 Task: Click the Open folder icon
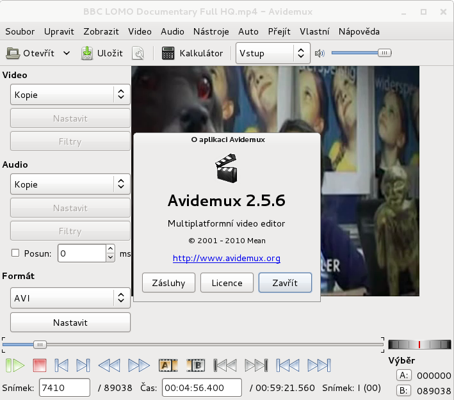[13, 53]
